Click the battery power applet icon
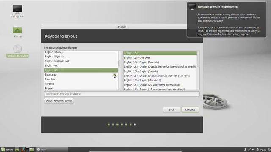 point(257,149)
